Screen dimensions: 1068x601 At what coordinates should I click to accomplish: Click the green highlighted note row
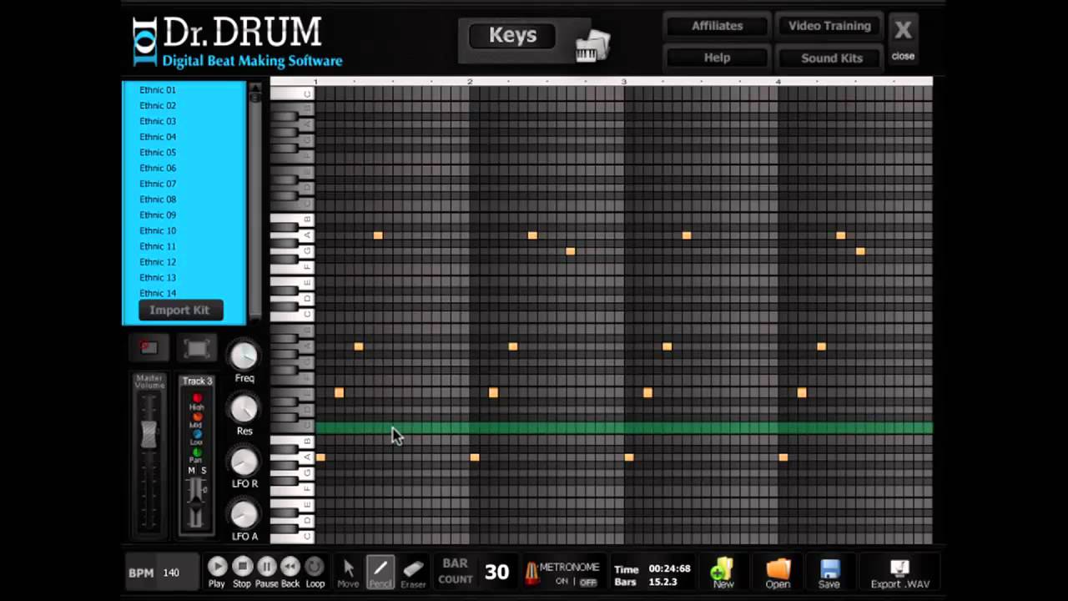[x=623, y=427]
